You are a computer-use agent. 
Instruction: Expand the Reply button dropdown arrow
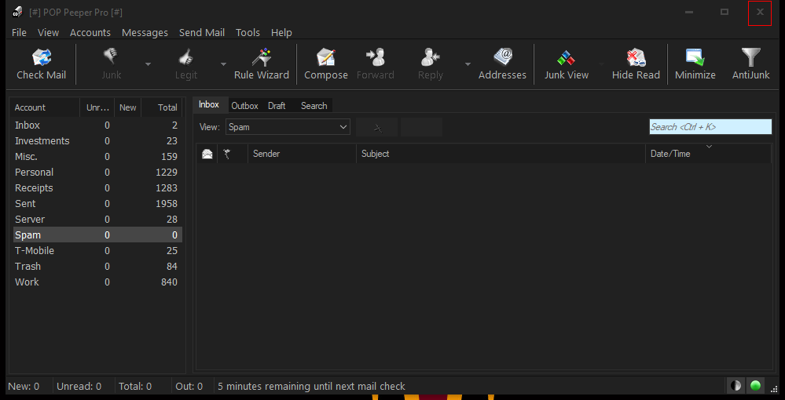coord(468,64)
